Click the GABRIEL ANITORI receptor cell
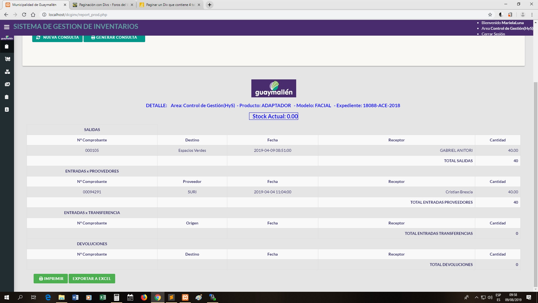The height and width of the screenshot is (303, 538). (x=396, y=150)
